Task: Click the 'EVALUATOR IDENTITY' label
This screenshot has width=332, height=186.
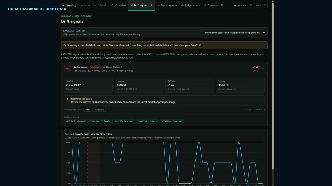Action: point(74,31)
